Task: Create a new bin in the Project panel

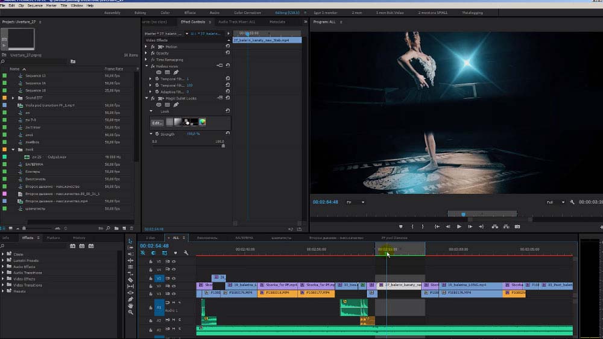Action: (x=116, y=228)
